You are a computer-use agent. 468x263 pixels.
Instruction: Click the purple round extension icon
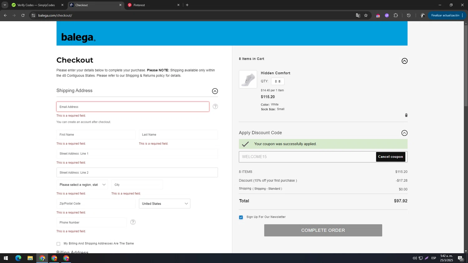coord(387,15)
